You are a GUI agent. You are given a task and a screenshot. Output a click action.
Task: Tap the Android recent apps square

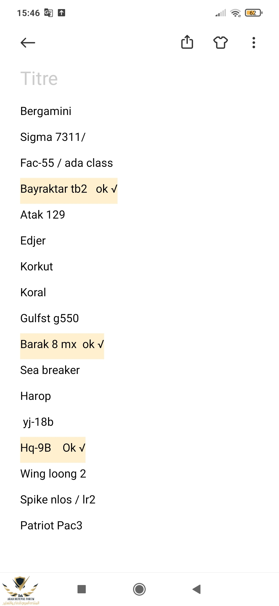pos(82,589)
